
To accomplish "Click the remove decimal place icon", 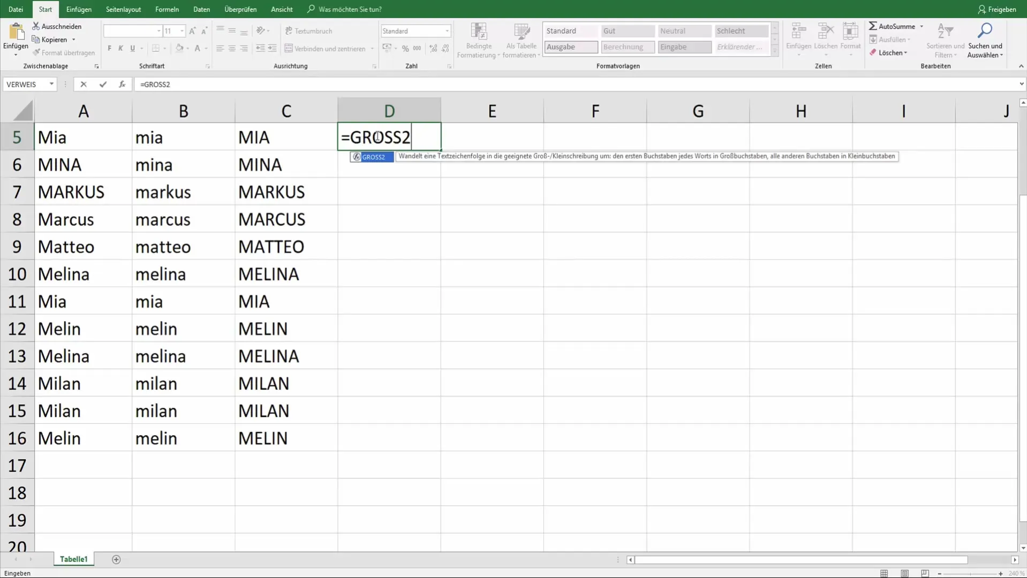I will point(445,48).
